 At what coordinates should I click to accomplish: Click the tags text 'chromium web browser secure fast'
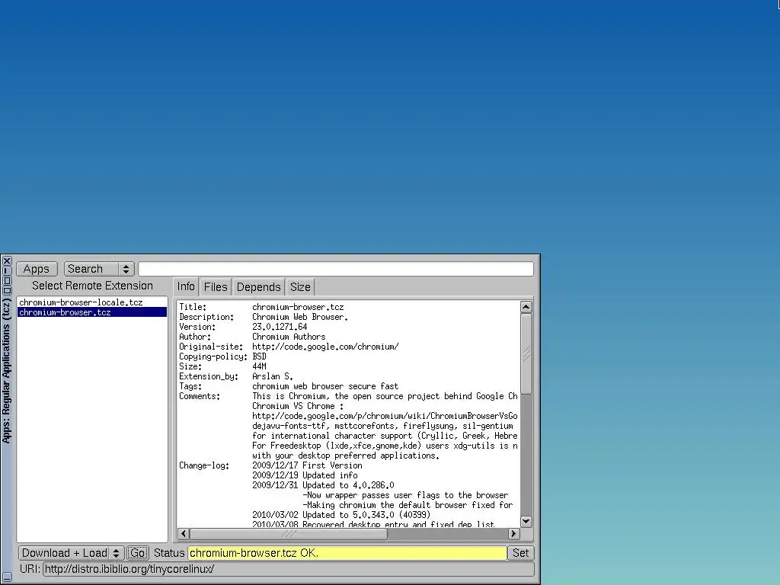click(x=325, y=386)
